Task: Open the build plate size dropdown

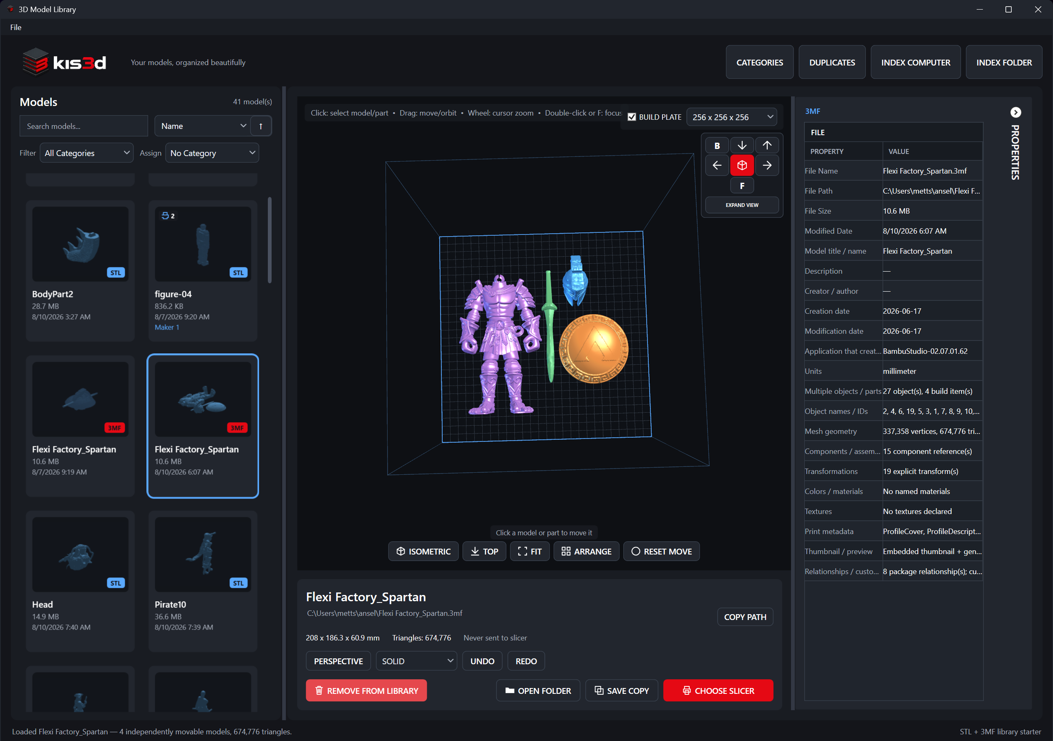Action: click(731, 117)
